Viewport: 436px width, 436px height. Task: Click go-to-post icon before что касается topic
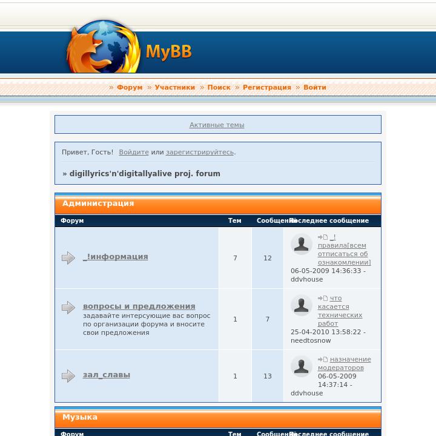coord(323,298)
